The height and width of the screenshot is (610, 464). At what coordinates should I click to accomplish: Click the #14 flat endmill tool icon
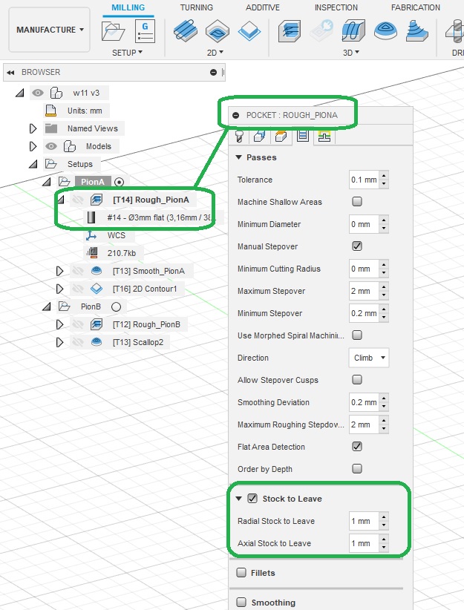(91, 217)
